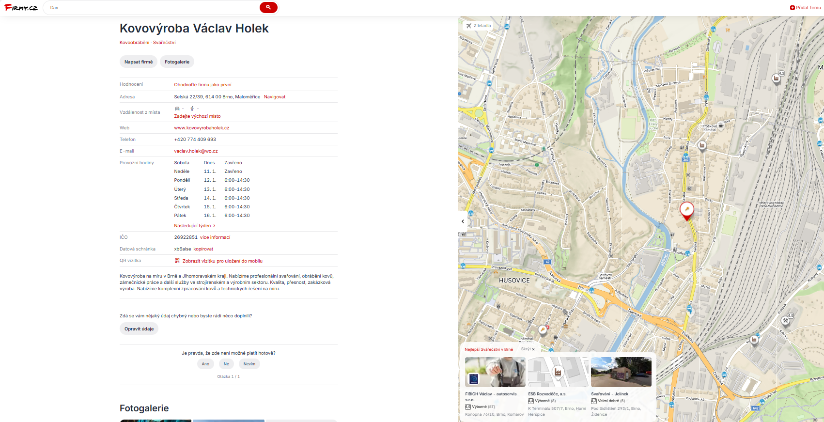Click Nejlepší Svářečství v Brně heading link

pos(489,349)
